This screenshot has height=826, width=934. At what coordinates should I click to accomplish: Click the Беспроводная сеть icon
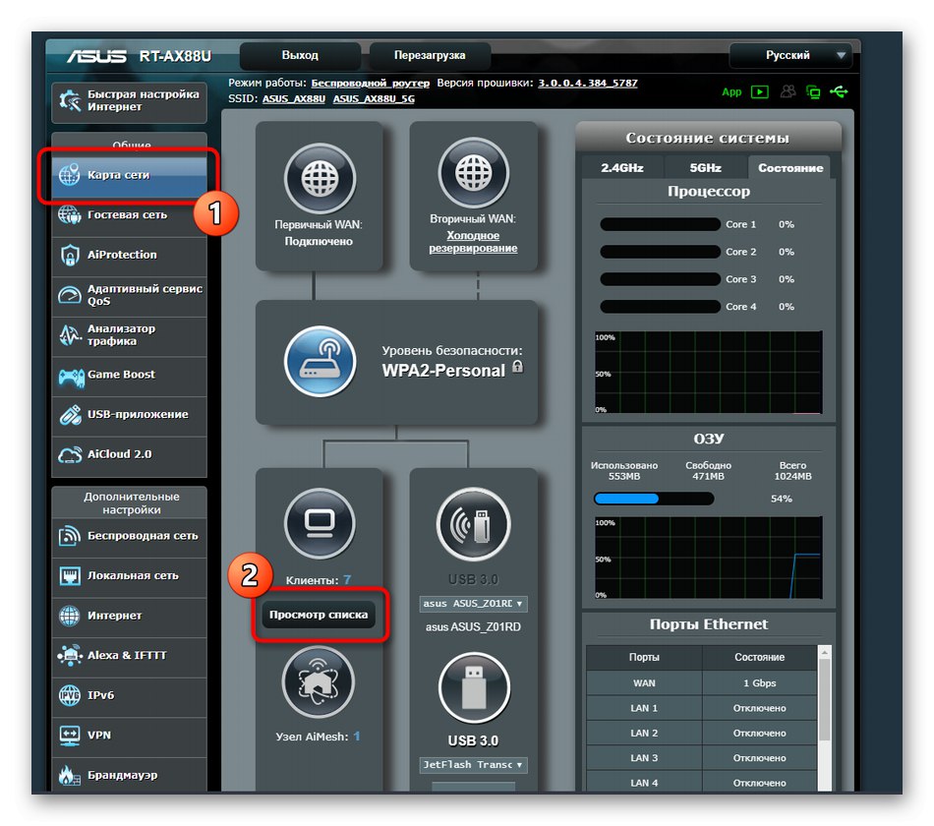(70, 536)
